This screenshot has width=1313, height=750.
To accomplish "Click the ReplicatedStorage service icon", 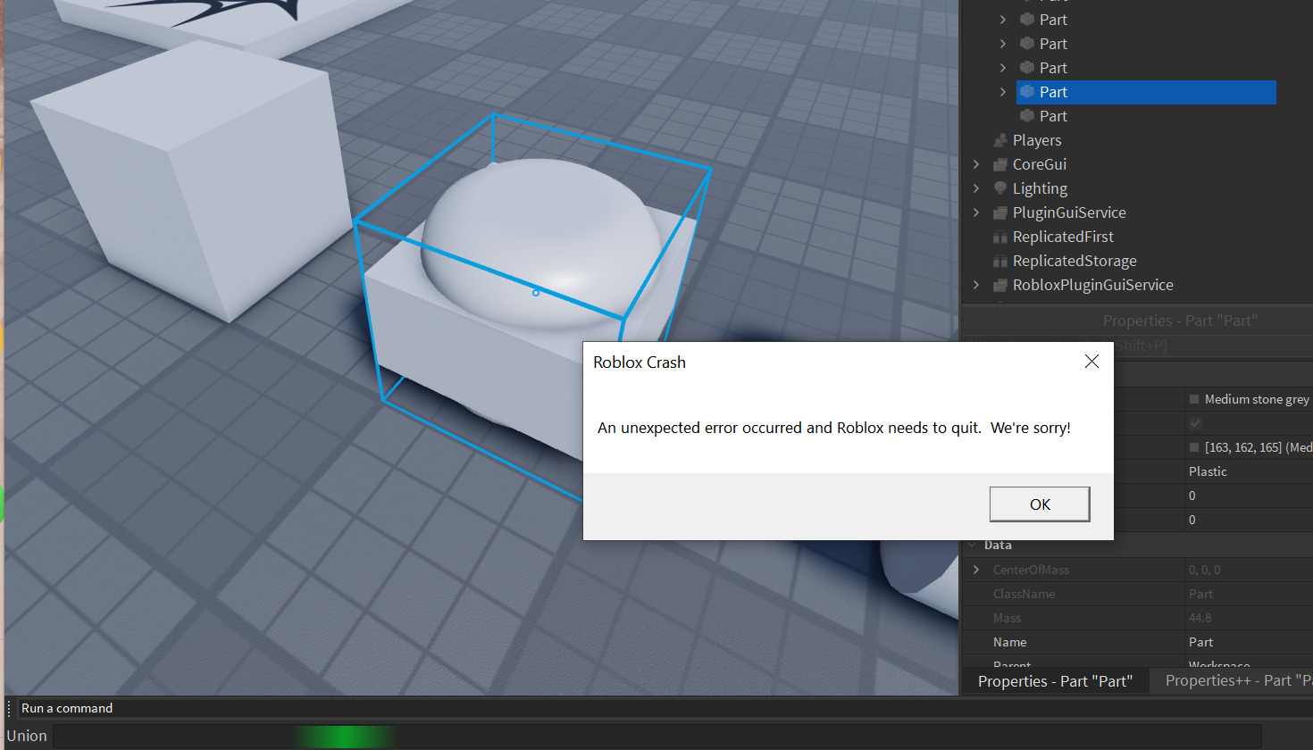I will (999, 260).
